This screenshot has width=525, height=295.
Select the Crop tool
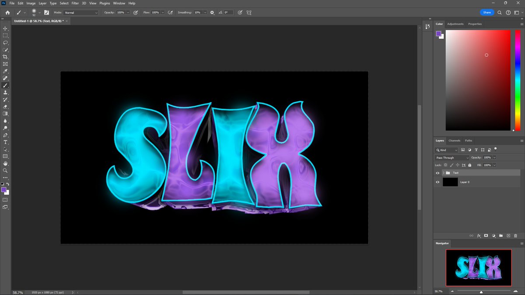coord(5,57)
